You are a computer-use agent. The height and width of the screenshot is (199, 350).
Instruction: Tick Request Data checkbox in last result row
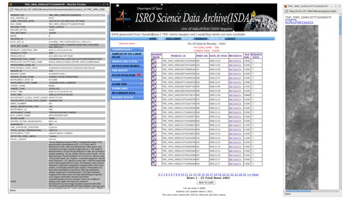(x=253, y=163)
